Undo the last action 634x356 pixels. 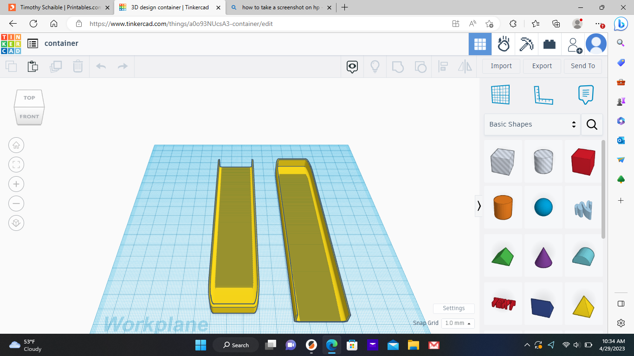tap(101, 66)
